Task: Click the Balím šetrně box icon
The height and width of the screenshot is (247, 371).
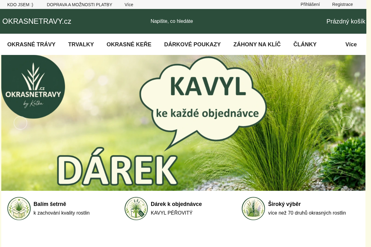Action: tap(19, 208)
